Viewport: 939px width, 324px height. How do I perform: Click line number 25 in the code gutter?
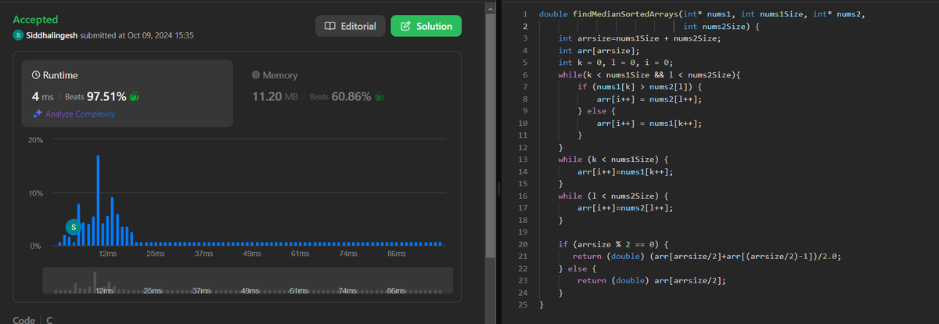[522, 305]
